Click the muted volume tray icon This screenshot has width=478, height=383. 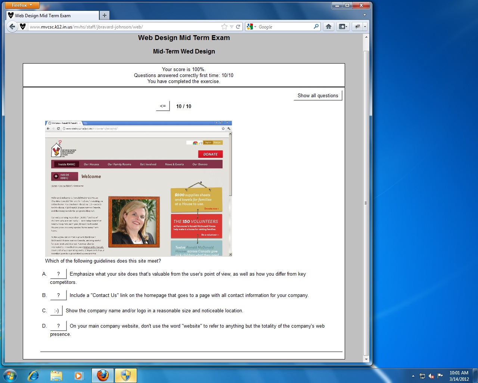(x=431, y=376)
